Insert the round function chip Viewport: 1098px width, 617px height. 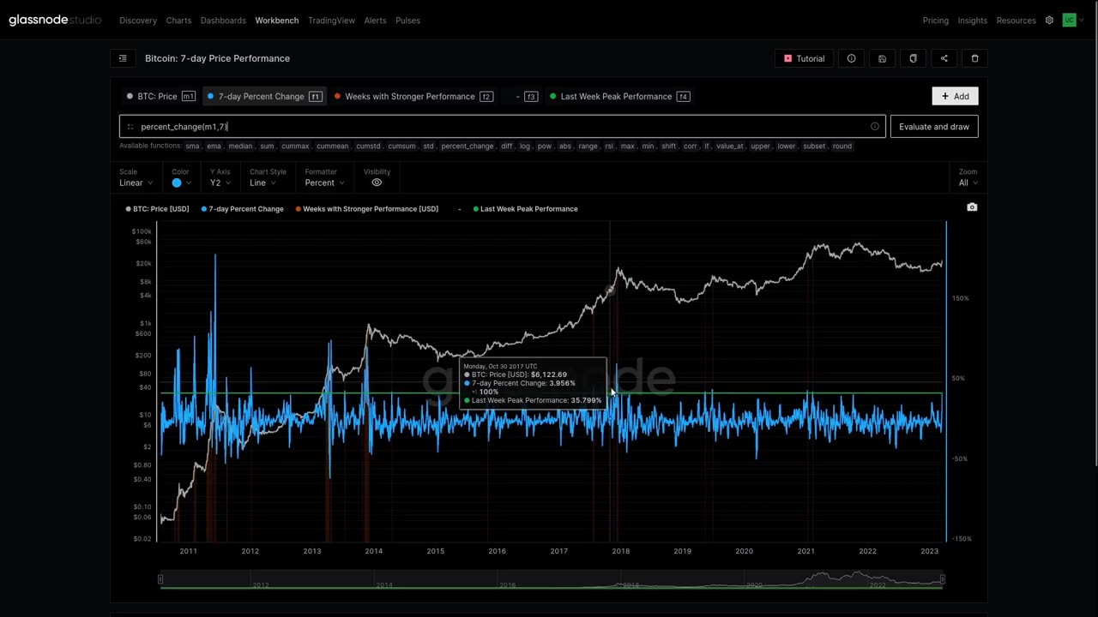(842, 147)
